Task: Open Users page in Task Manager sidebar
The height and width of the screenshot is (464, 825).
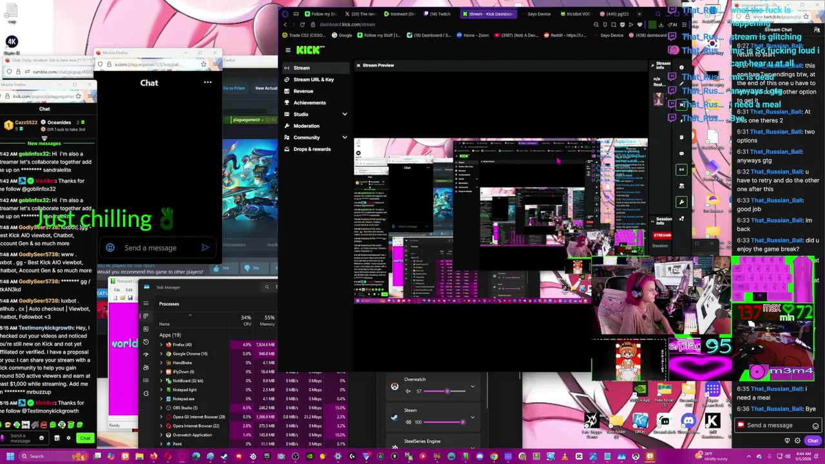Action: [146, 367]
